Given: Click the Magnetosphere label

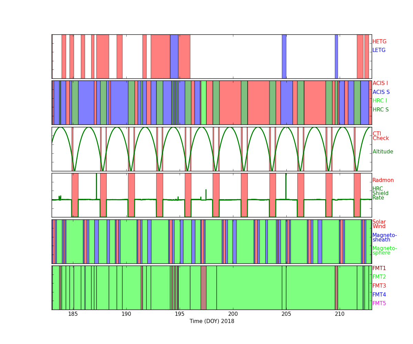Looking at the screenshot, I should coord(384,251).
